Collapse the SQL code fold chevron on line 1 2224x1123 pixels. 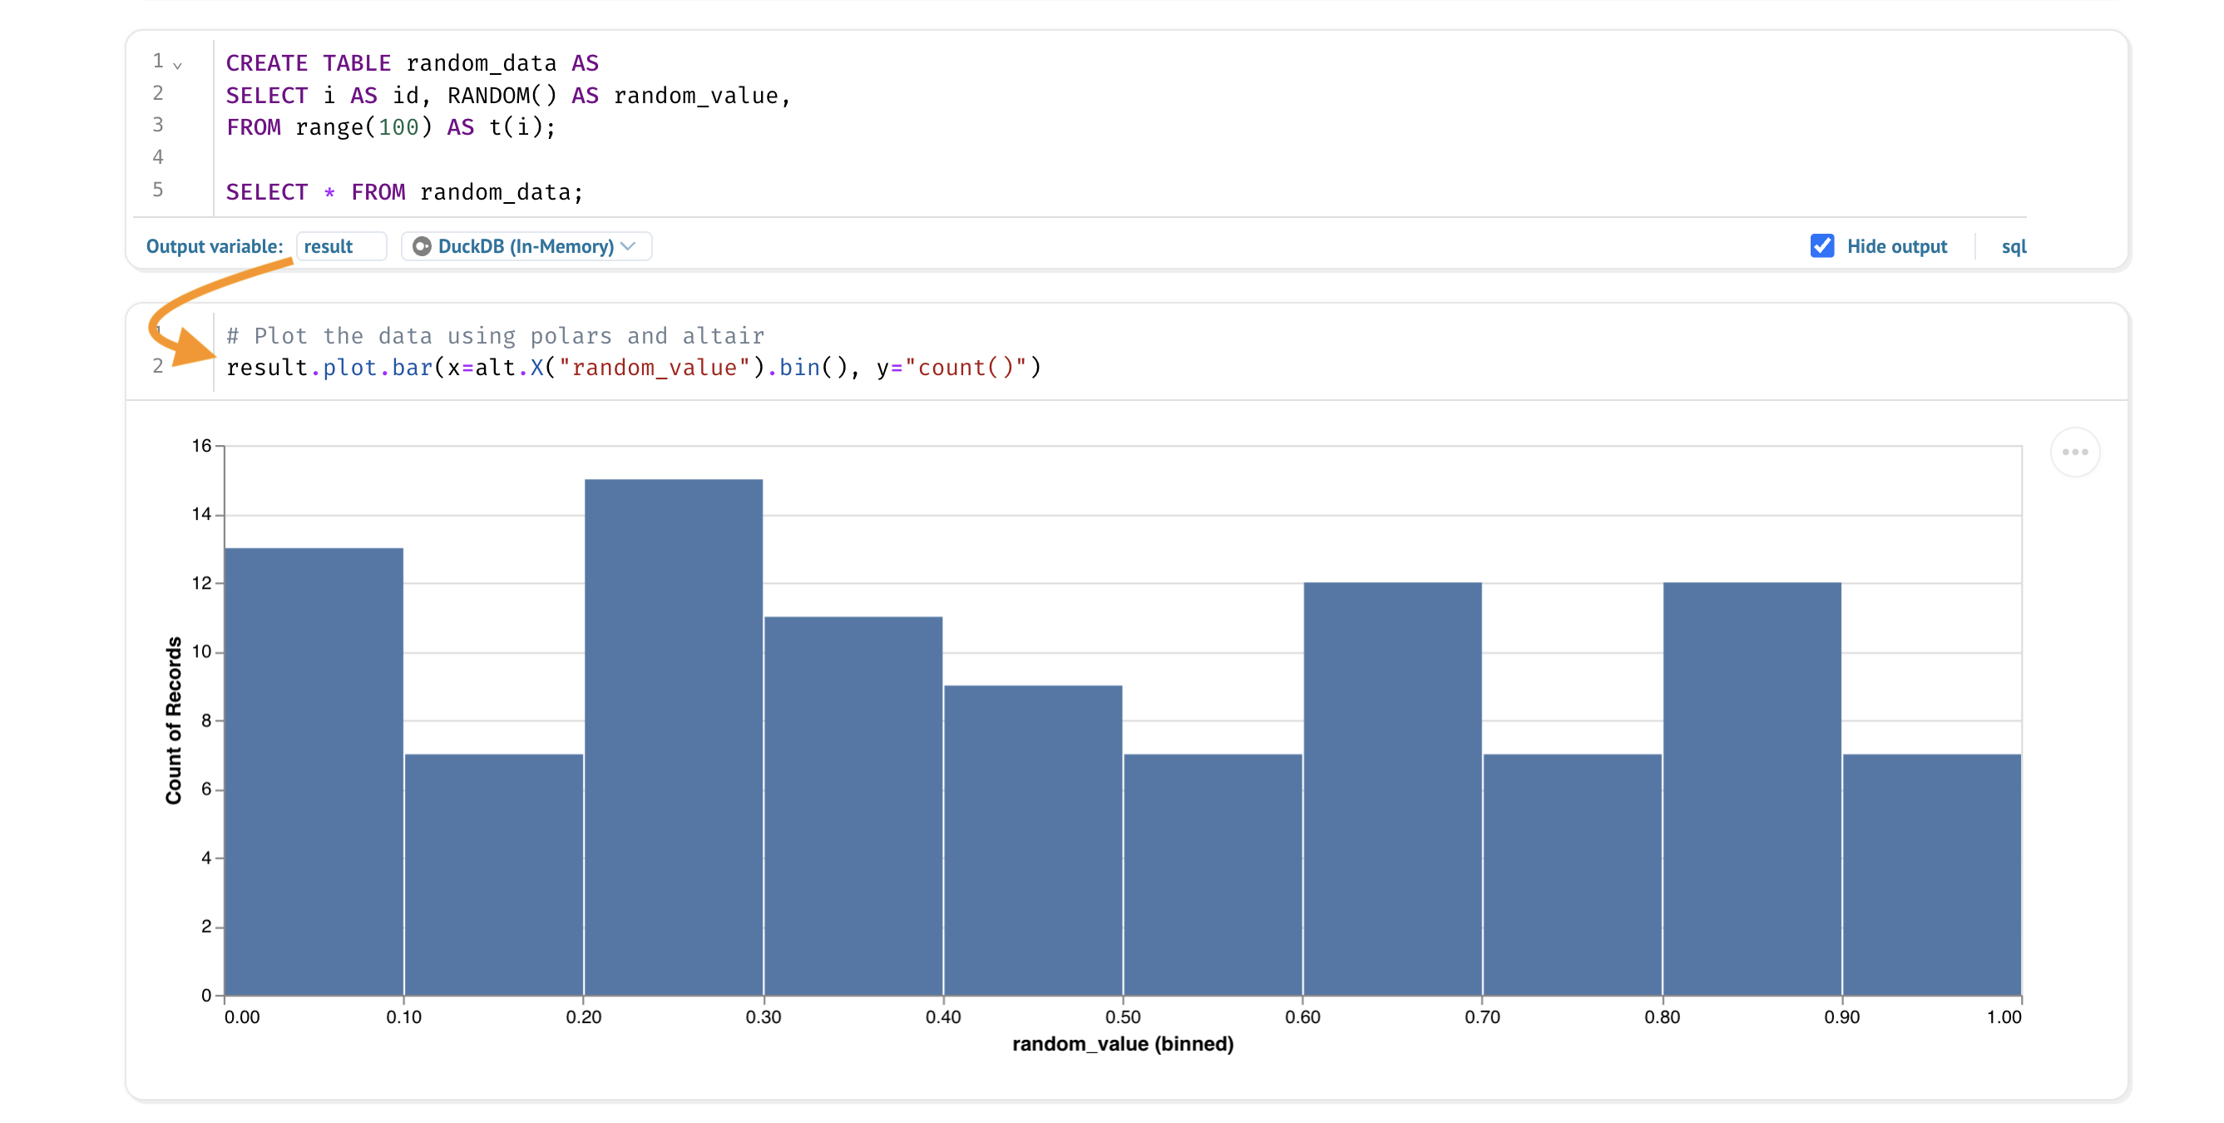(178, 66)
